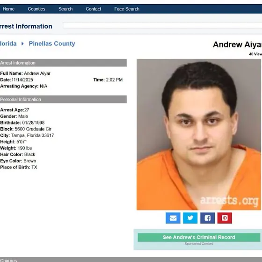Click the gray Arrest Information section header

(63, 63)
